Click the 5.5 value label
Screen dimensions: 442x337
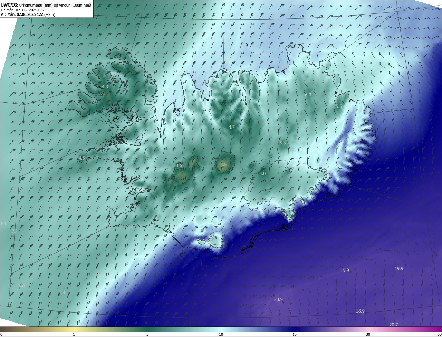[339, 106]
